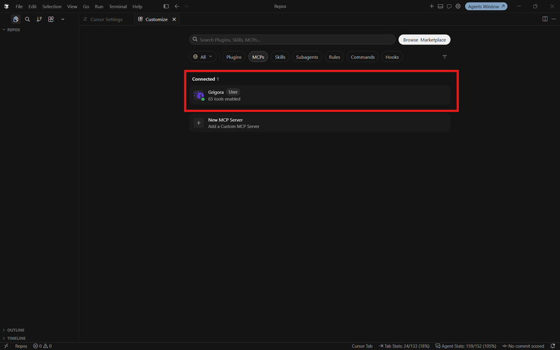The image size is (560, 350).
Task: Expand the OUTLINE section
Action: coord(40,330)
